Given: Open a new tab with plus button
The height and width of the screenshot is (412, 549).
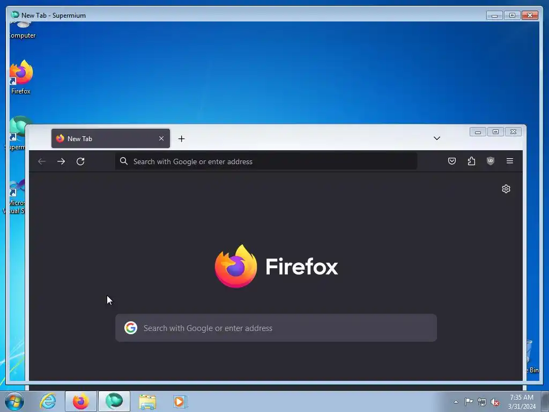Looking at the screenshot, I should point(181,139).
